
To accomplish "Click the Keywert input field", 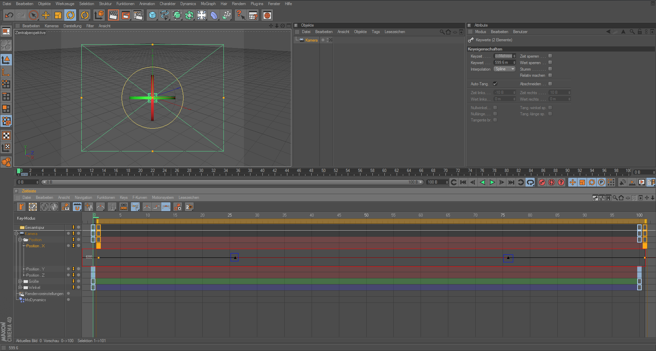I will 503,63.
